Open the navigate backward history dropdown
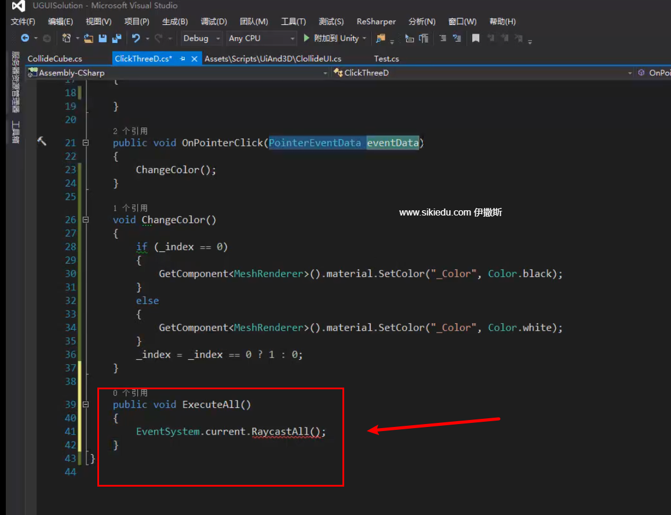The image size is (671, 515). [36, 38]
